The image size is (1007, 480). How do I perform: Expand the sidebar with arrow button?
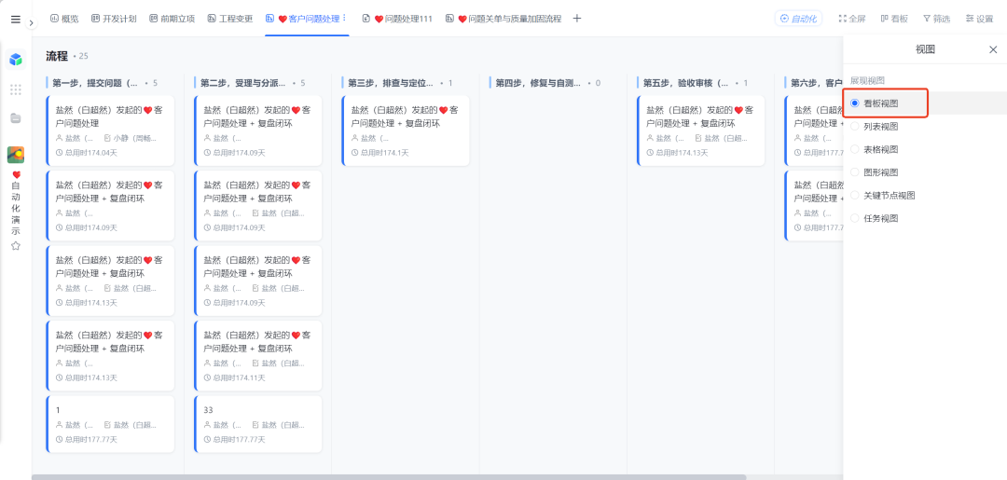pyautogui.click(x=31, y=23)
